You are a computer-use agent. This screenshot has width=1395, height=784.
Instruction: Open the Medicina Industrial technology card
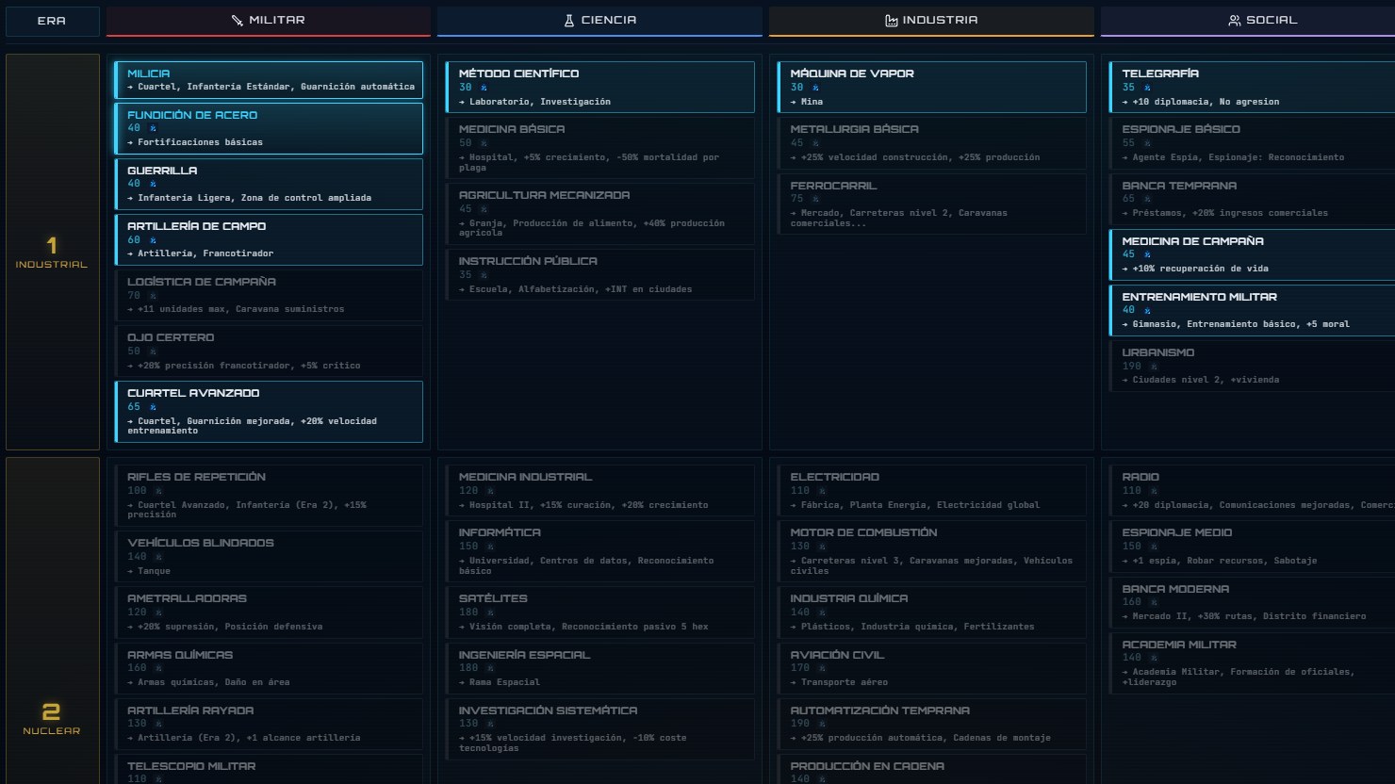point(600,491)
